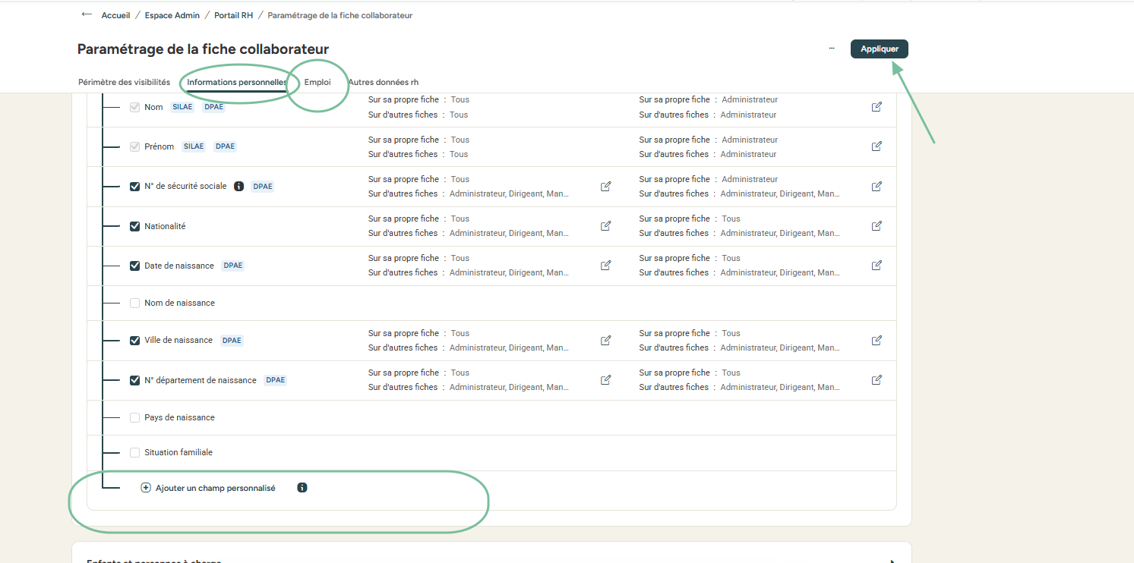Open the three-dots more options menu
This screenshot has height=563, width=1134.
(832, 48)
